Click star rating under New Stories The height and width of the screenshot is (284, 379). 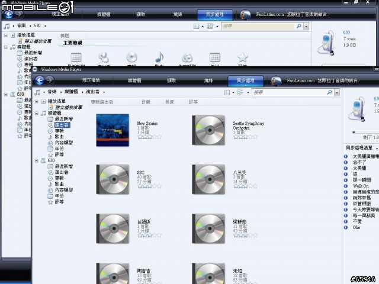click(x=149, y=137)
